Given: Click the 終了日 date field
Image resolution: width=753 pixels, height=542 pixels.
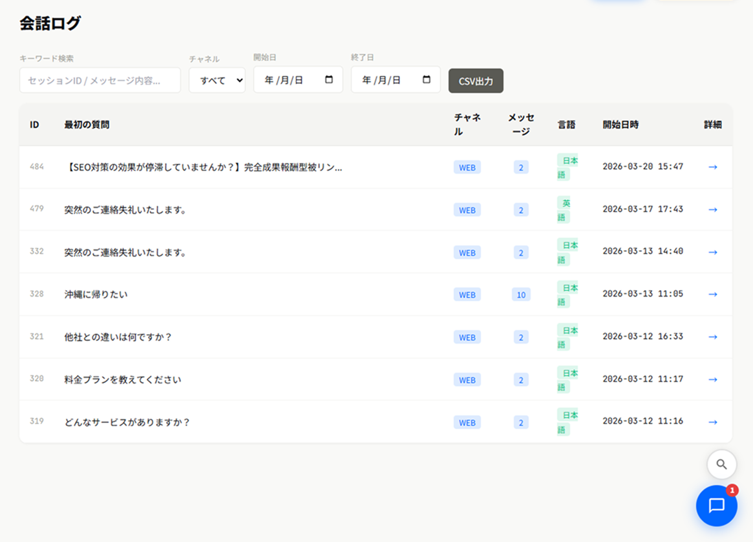Looking at the screenshot, I should [396, 79].
